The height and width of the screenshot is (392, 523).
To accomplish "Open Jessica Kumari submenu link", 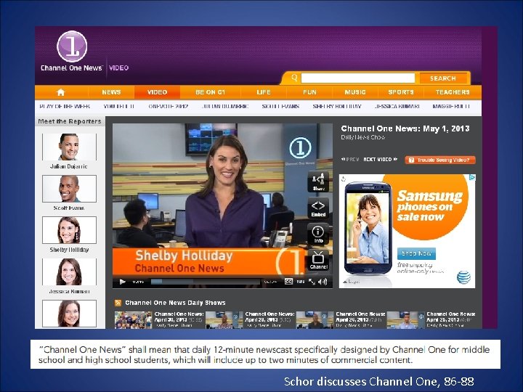I will click(397, 106).
